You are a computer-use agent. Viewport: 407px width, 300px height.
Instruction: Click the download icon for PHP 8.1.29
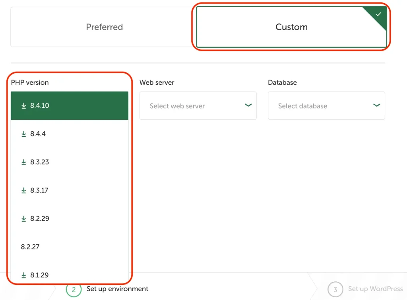pos(24,275)
